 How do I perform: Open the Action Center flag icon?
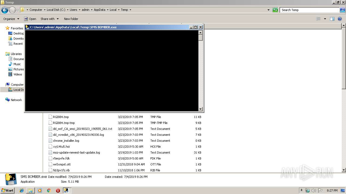pyautogui.click(x=320, y=190)
